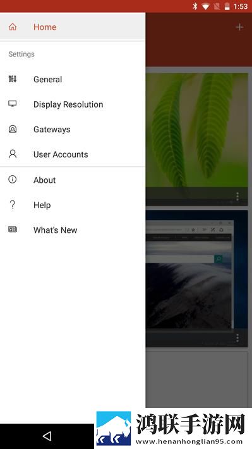
Task: Click the Help question mark icon
Action: (x=12, y=204)
